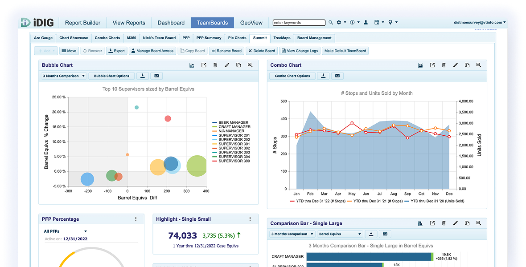This screenshot has width=526, height=267.
Task: Click the user profile icon in the toolbar
Action: click(366, 22)
